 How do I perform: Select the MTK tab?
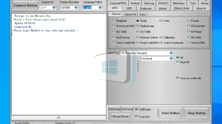(x=115, y=8)
